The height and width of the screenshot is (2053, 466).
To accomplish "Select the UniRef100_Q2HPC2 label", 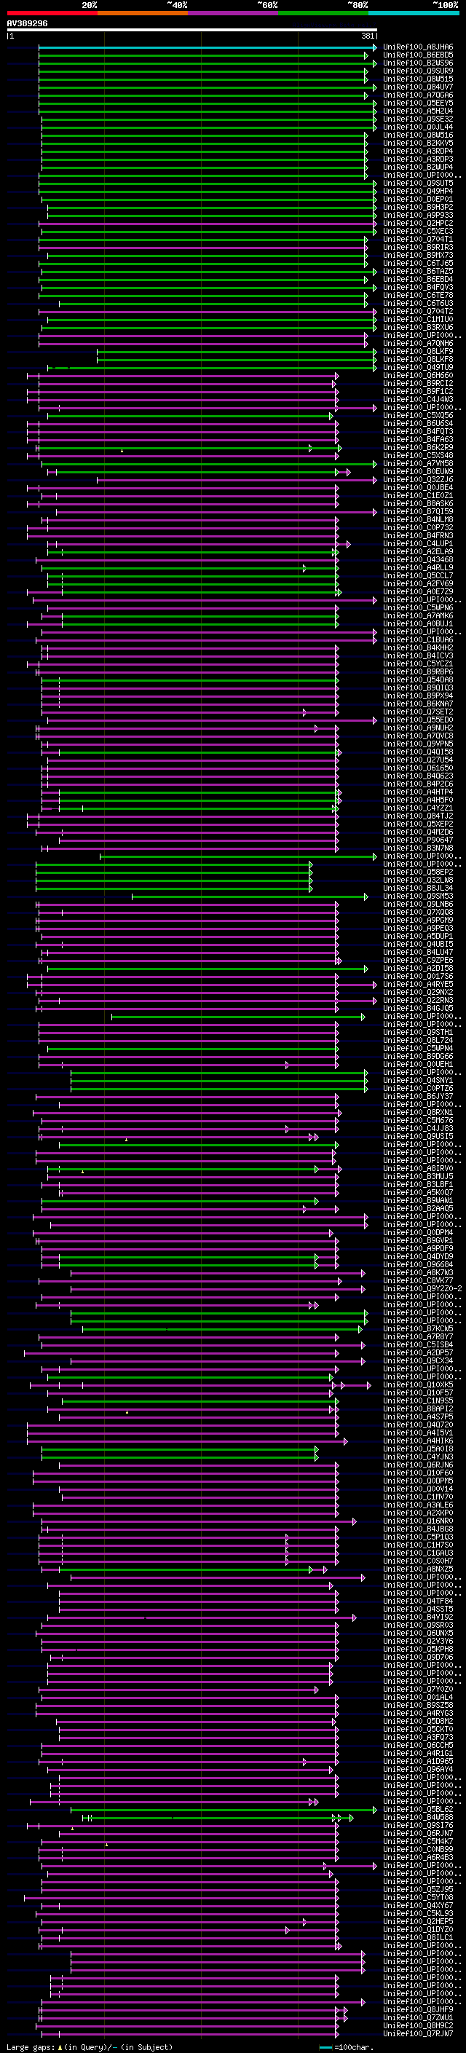I will click(x=417, y=223).
